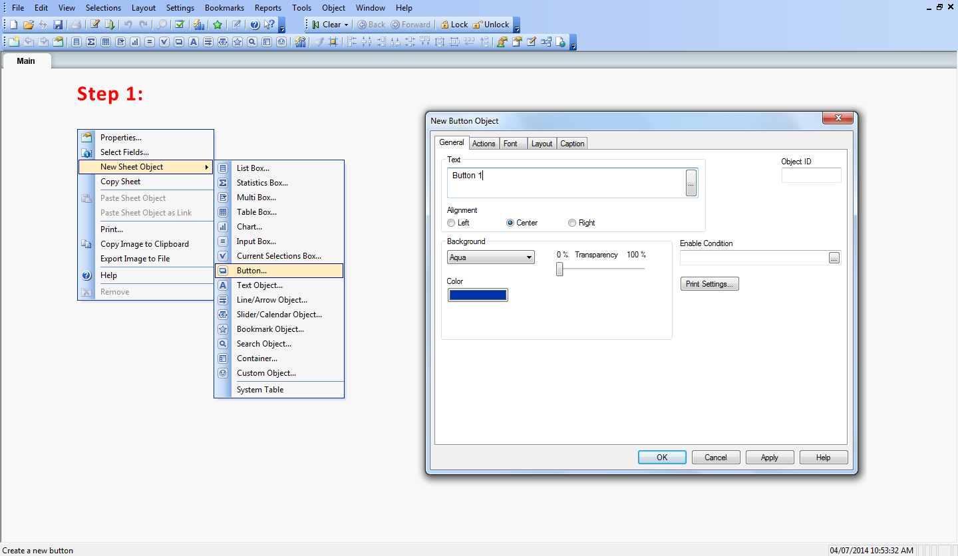
Task: Open Edit Script from the toolbar
Action: (95, 25)
